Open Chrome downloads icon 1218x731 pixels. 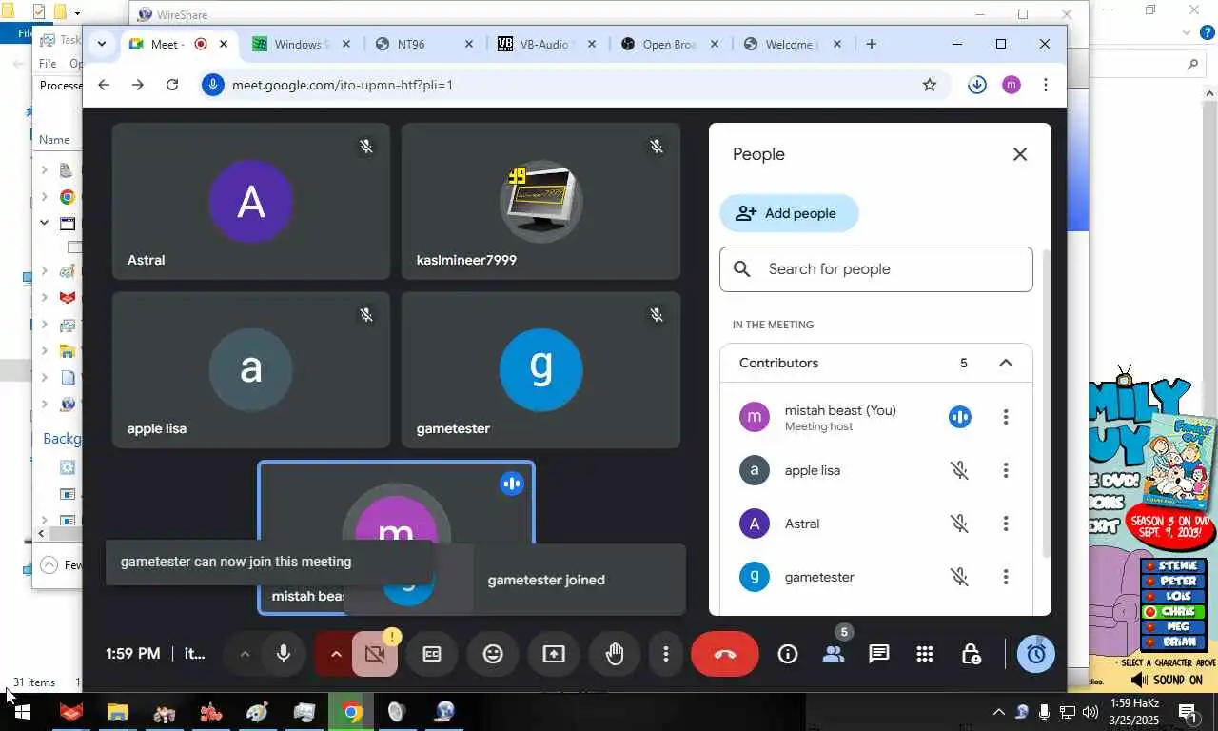pos(977,85)
